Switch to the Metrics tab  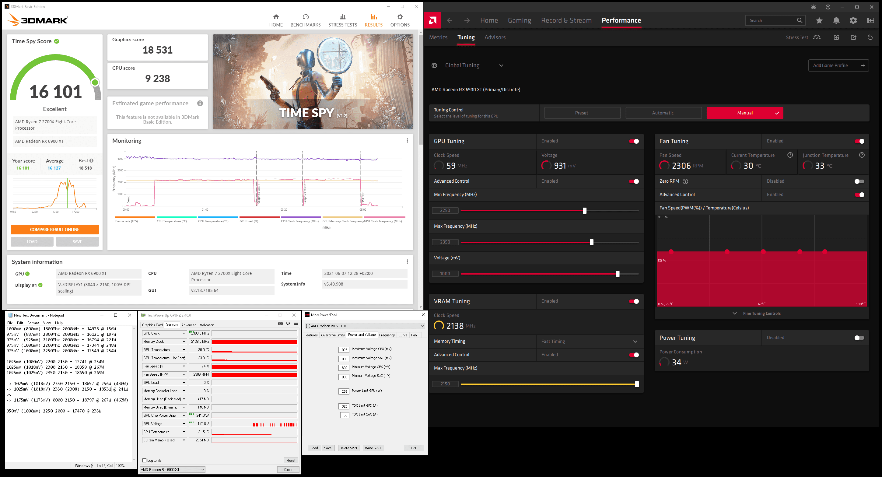coord(438,37)
